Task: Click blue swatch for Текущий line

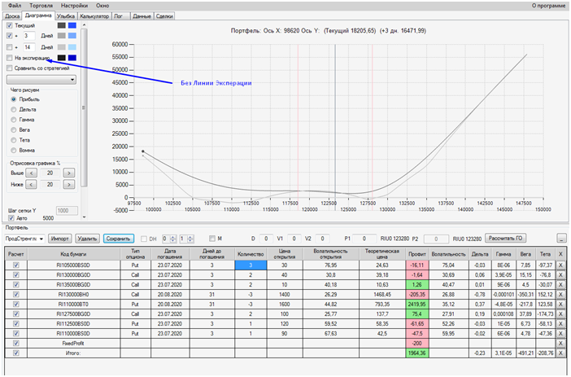Action: [x=72, y=25]
